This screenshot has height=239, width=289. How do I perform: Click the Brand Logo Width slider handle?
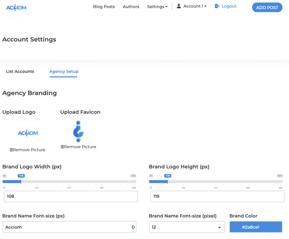click(x=21, y=181)
